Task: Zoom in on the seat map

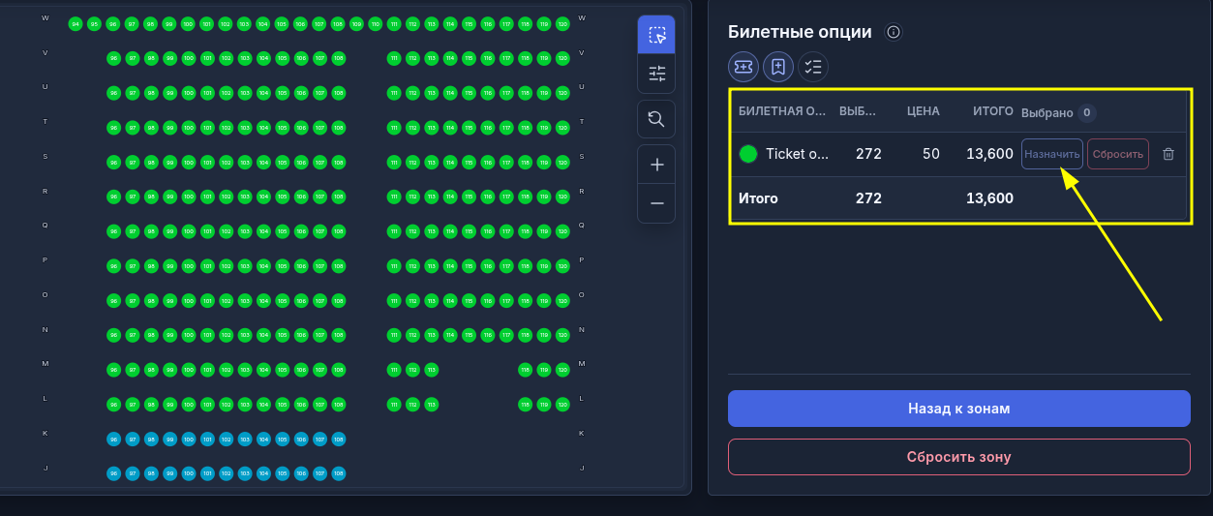Action: (656, 165)
